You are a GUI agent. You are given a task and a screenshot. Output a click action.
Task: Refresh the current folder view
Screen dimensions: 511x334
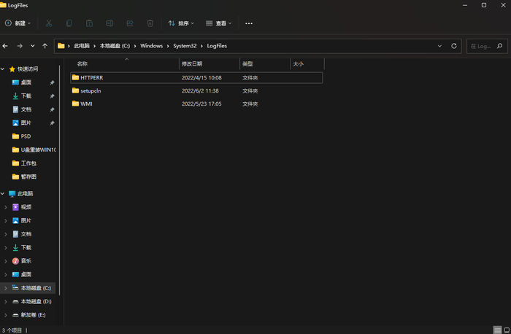[x=453, y=46]
